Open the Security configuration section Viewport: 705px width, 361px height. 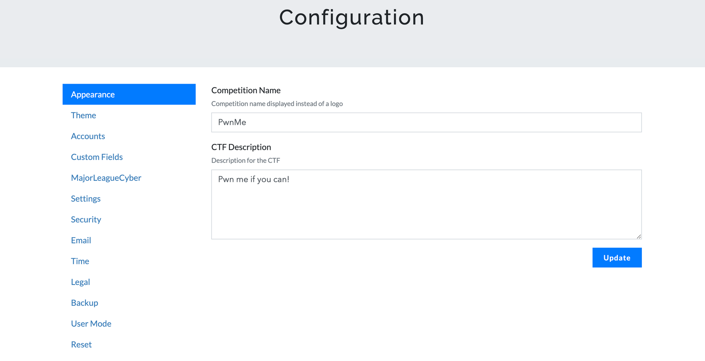pos(86,219)
